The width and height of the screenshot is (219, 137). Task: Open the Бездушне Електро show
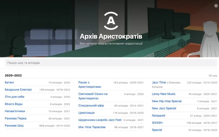(18, 89)
